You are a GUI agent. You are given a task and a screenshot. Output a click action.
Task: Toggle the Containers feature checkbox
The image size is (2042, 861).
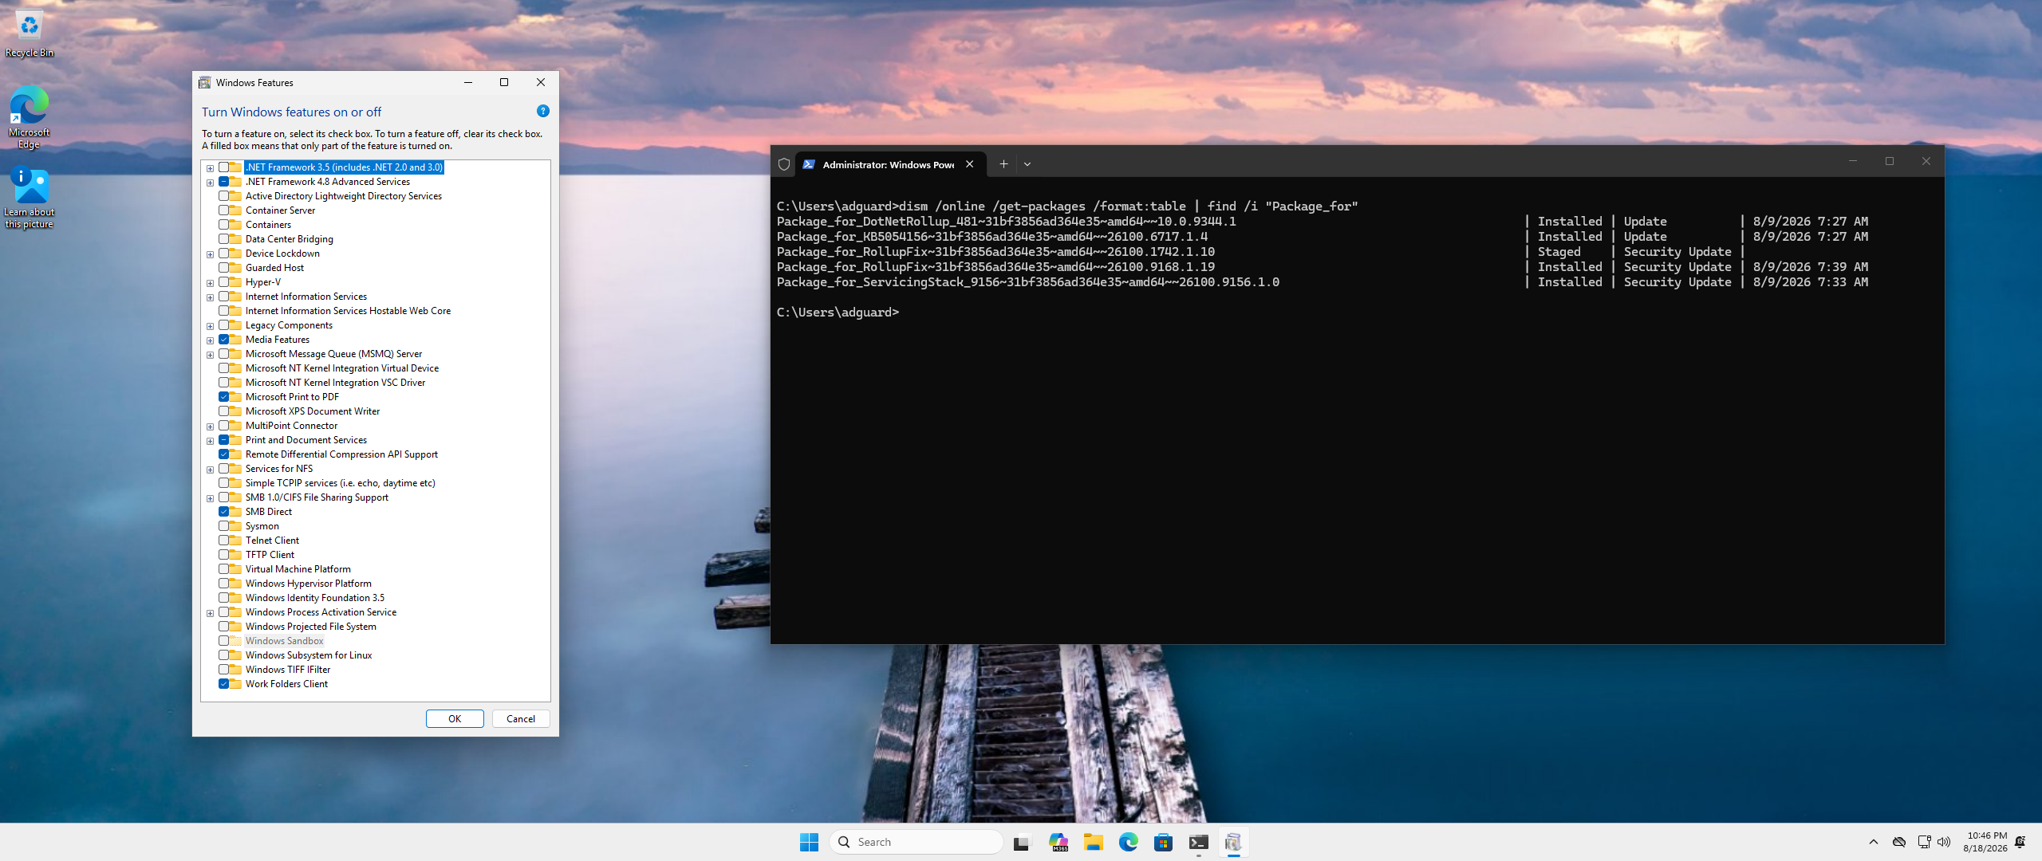tap(224, 225)
